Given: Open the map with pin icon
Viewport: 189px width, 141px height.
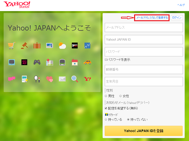Looking at the screenshot, I should point(49,62).
